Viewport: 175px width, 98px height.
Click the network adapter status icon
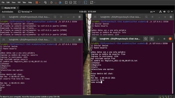[166, 97]
